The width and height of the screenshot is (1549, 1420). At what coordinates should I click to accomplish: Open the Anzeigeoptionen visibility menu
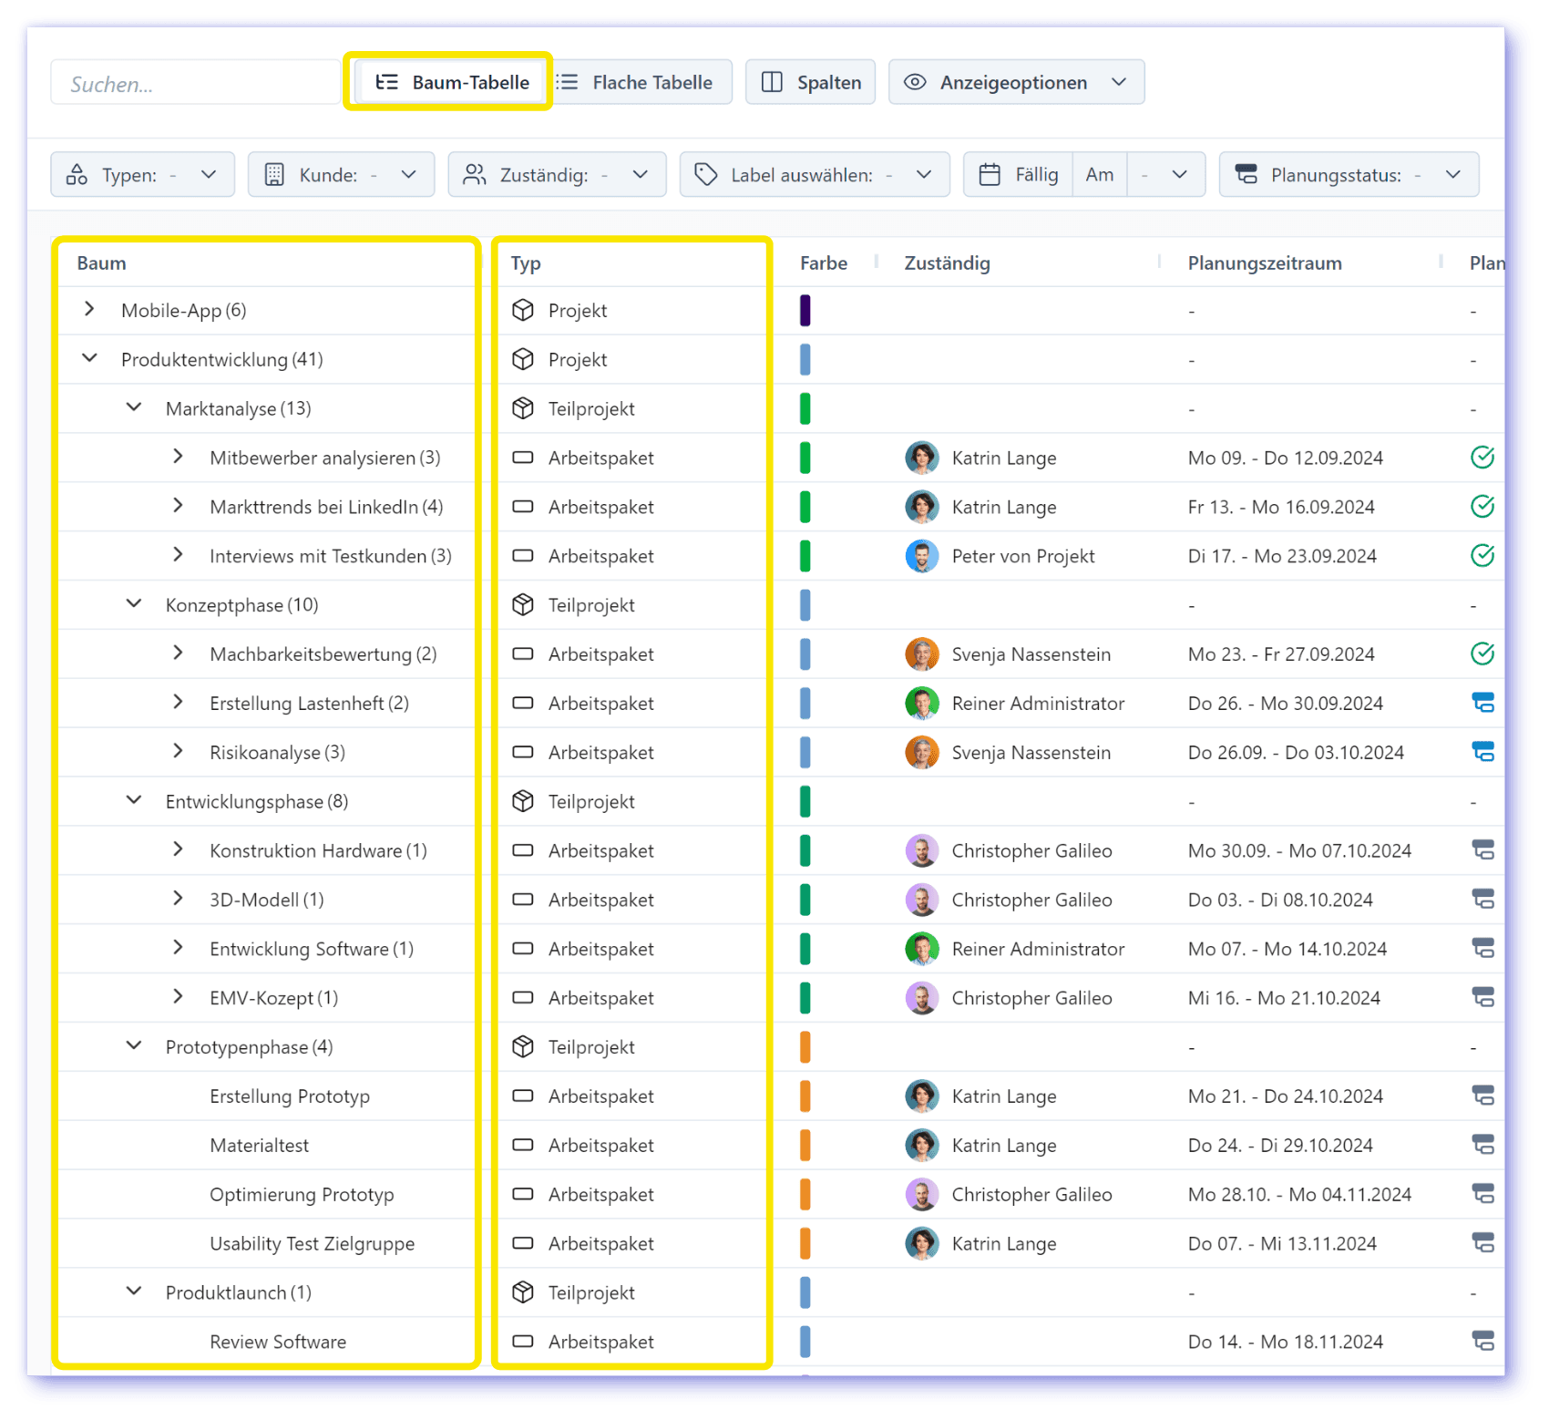tap(1015, 82)
